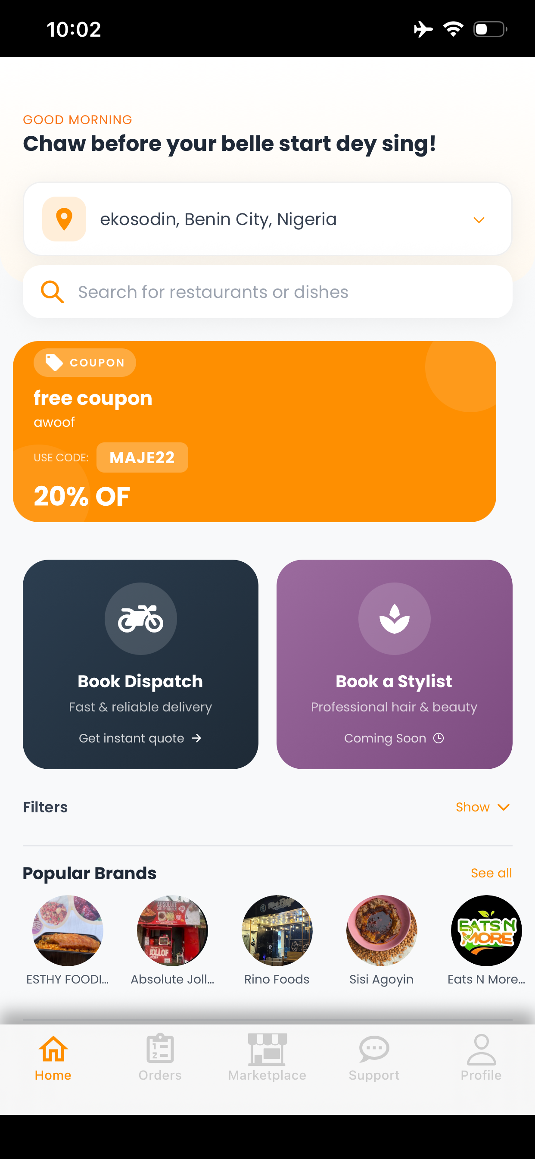Copy the MAJE22 coupon code

coord(142,457)
